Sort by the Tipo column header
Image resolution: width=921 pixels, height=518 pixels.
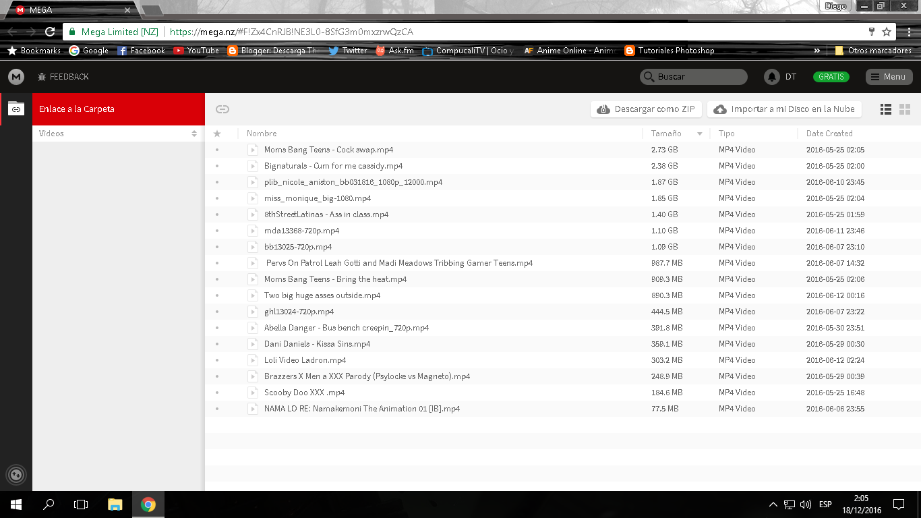coord(727,134)
